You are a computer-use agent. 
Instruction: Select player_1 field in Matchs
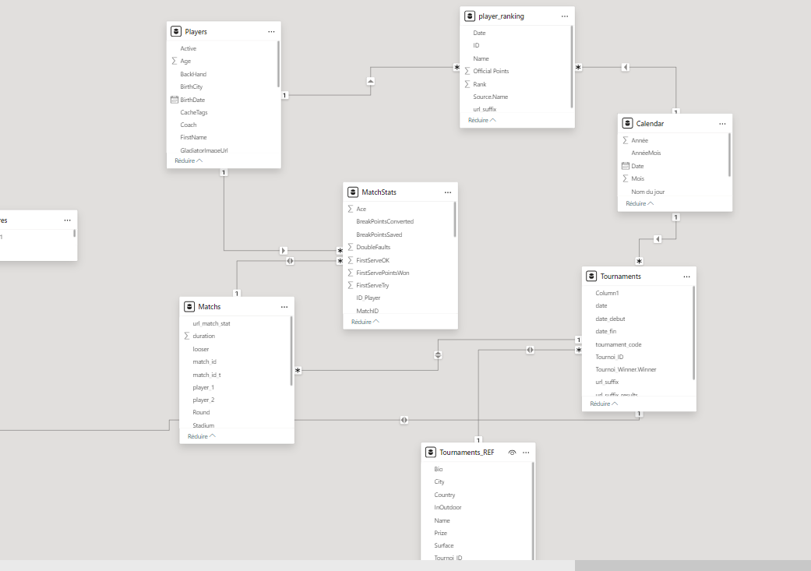[x=203, y=387]
